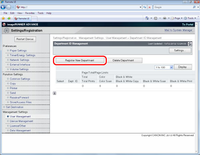Select the Remote UI browser tab

[22, 18]
